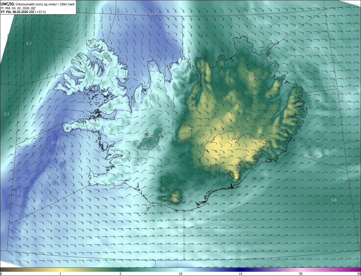Pick the light pink colorbar color above tick 30
This screenshot has height=276, width=361.
click(301, 270)
